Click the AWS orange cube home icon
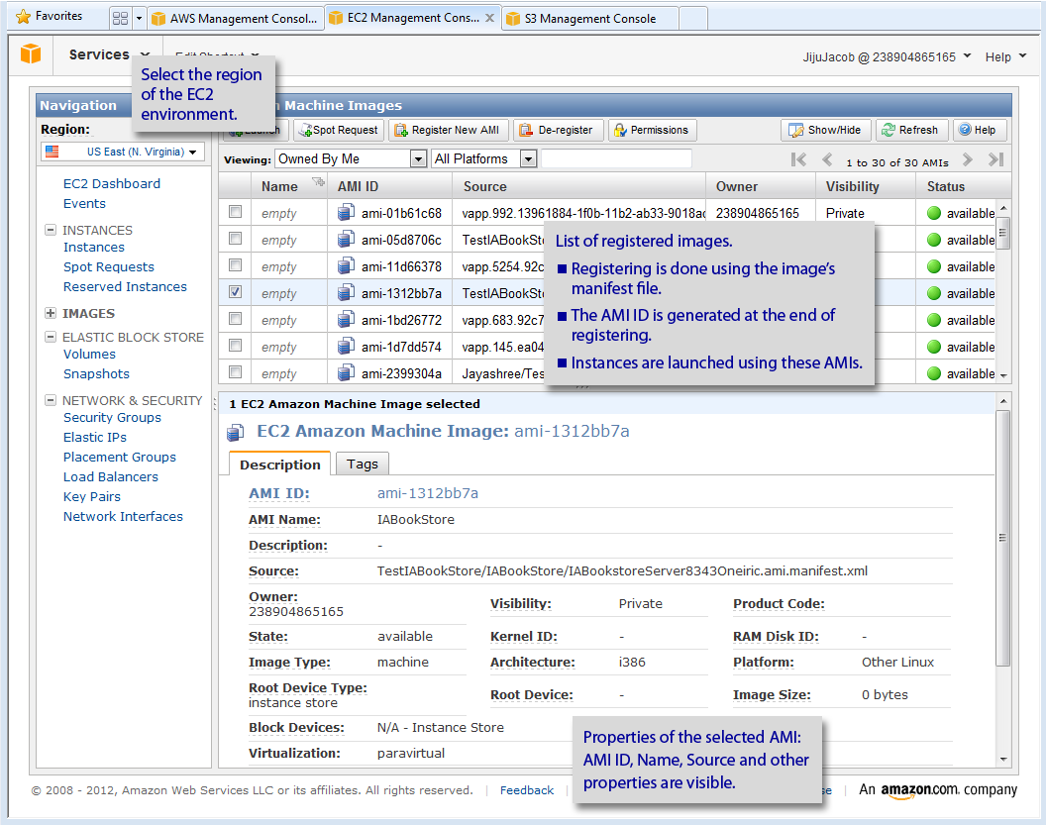Image resolution: width=1046 pixels, height=825 pixels. 31,55
